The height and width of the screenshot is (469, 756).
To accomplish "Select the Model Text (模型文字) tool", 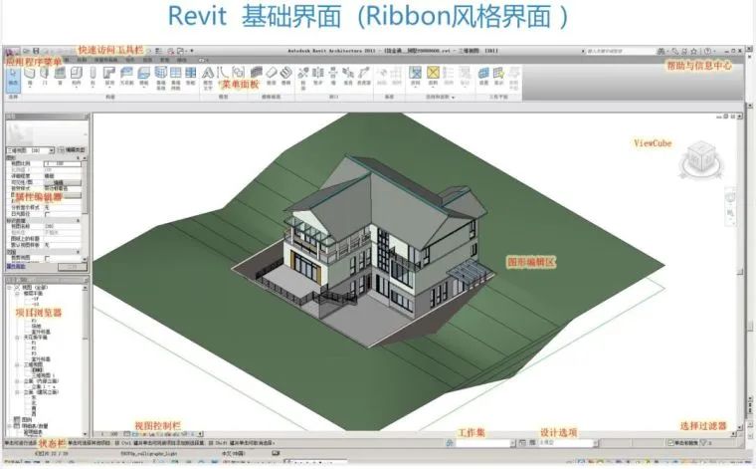I will pyautogui.click(x=208, y=79).
